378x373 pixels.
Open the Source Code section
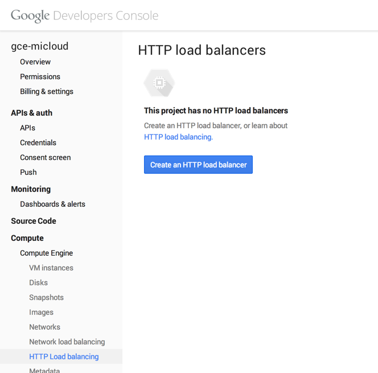34,221
